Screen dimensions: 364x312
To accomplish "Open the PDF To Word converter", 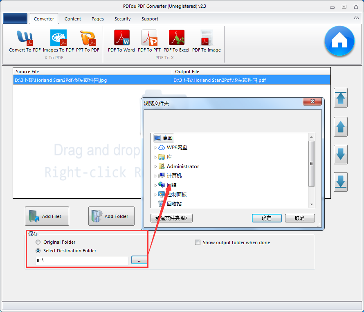I will point(121,41).
